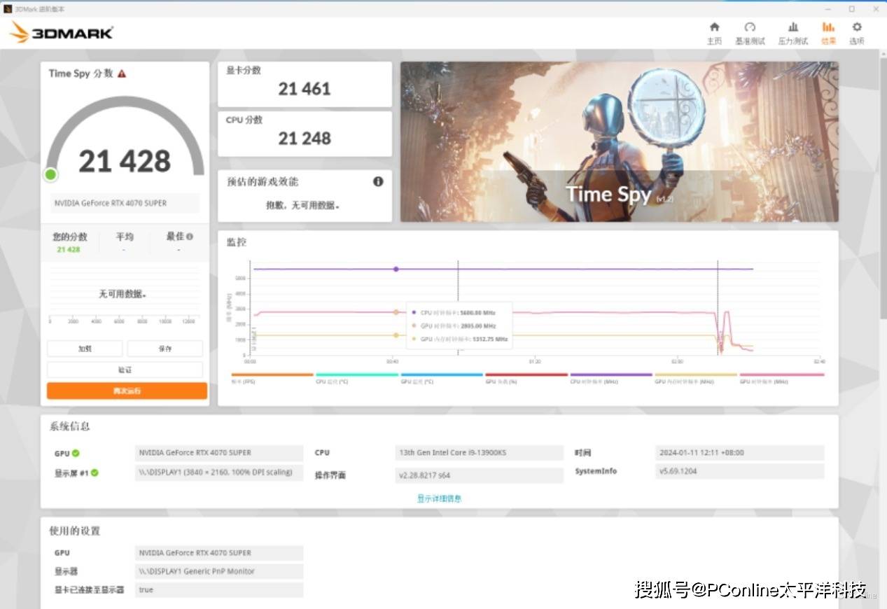This screenshot has width=887, height=609.
Task: Click the red warning triangle beside Time Spy 分数
Action: pyautogui.click(x=122, y=73)
